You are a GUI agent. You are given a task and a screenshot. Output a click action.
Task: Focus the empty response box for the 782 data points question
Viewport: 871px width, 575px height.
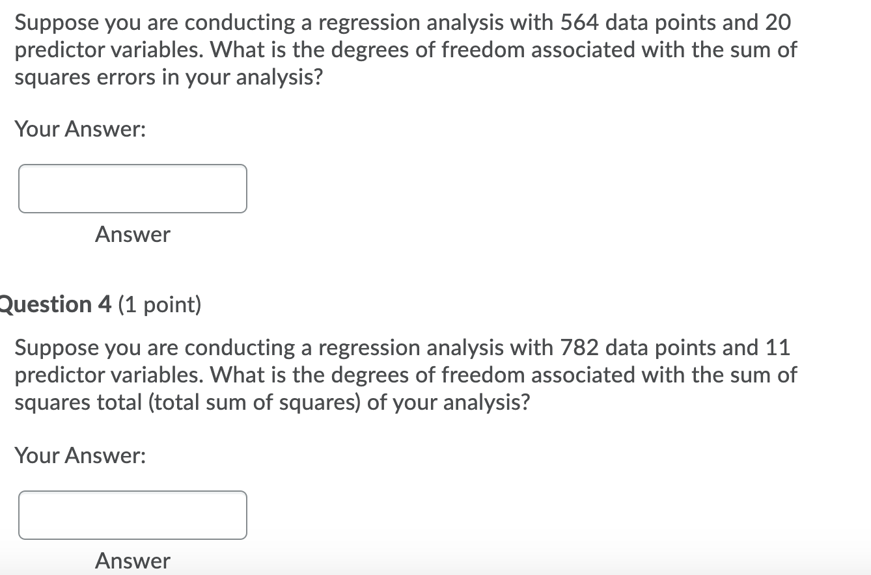click(133, 515)
